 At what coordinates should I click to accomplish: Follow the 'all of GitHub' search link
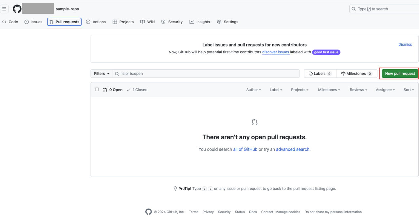tap(245, 149)
